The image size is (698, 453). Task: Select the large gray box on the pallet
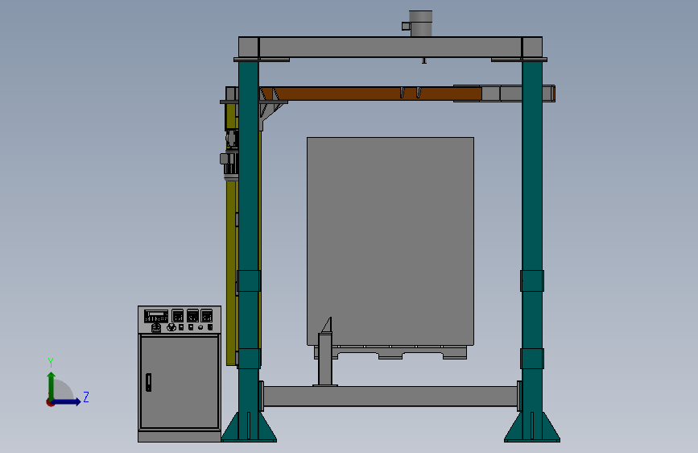[x=390, y=241]
